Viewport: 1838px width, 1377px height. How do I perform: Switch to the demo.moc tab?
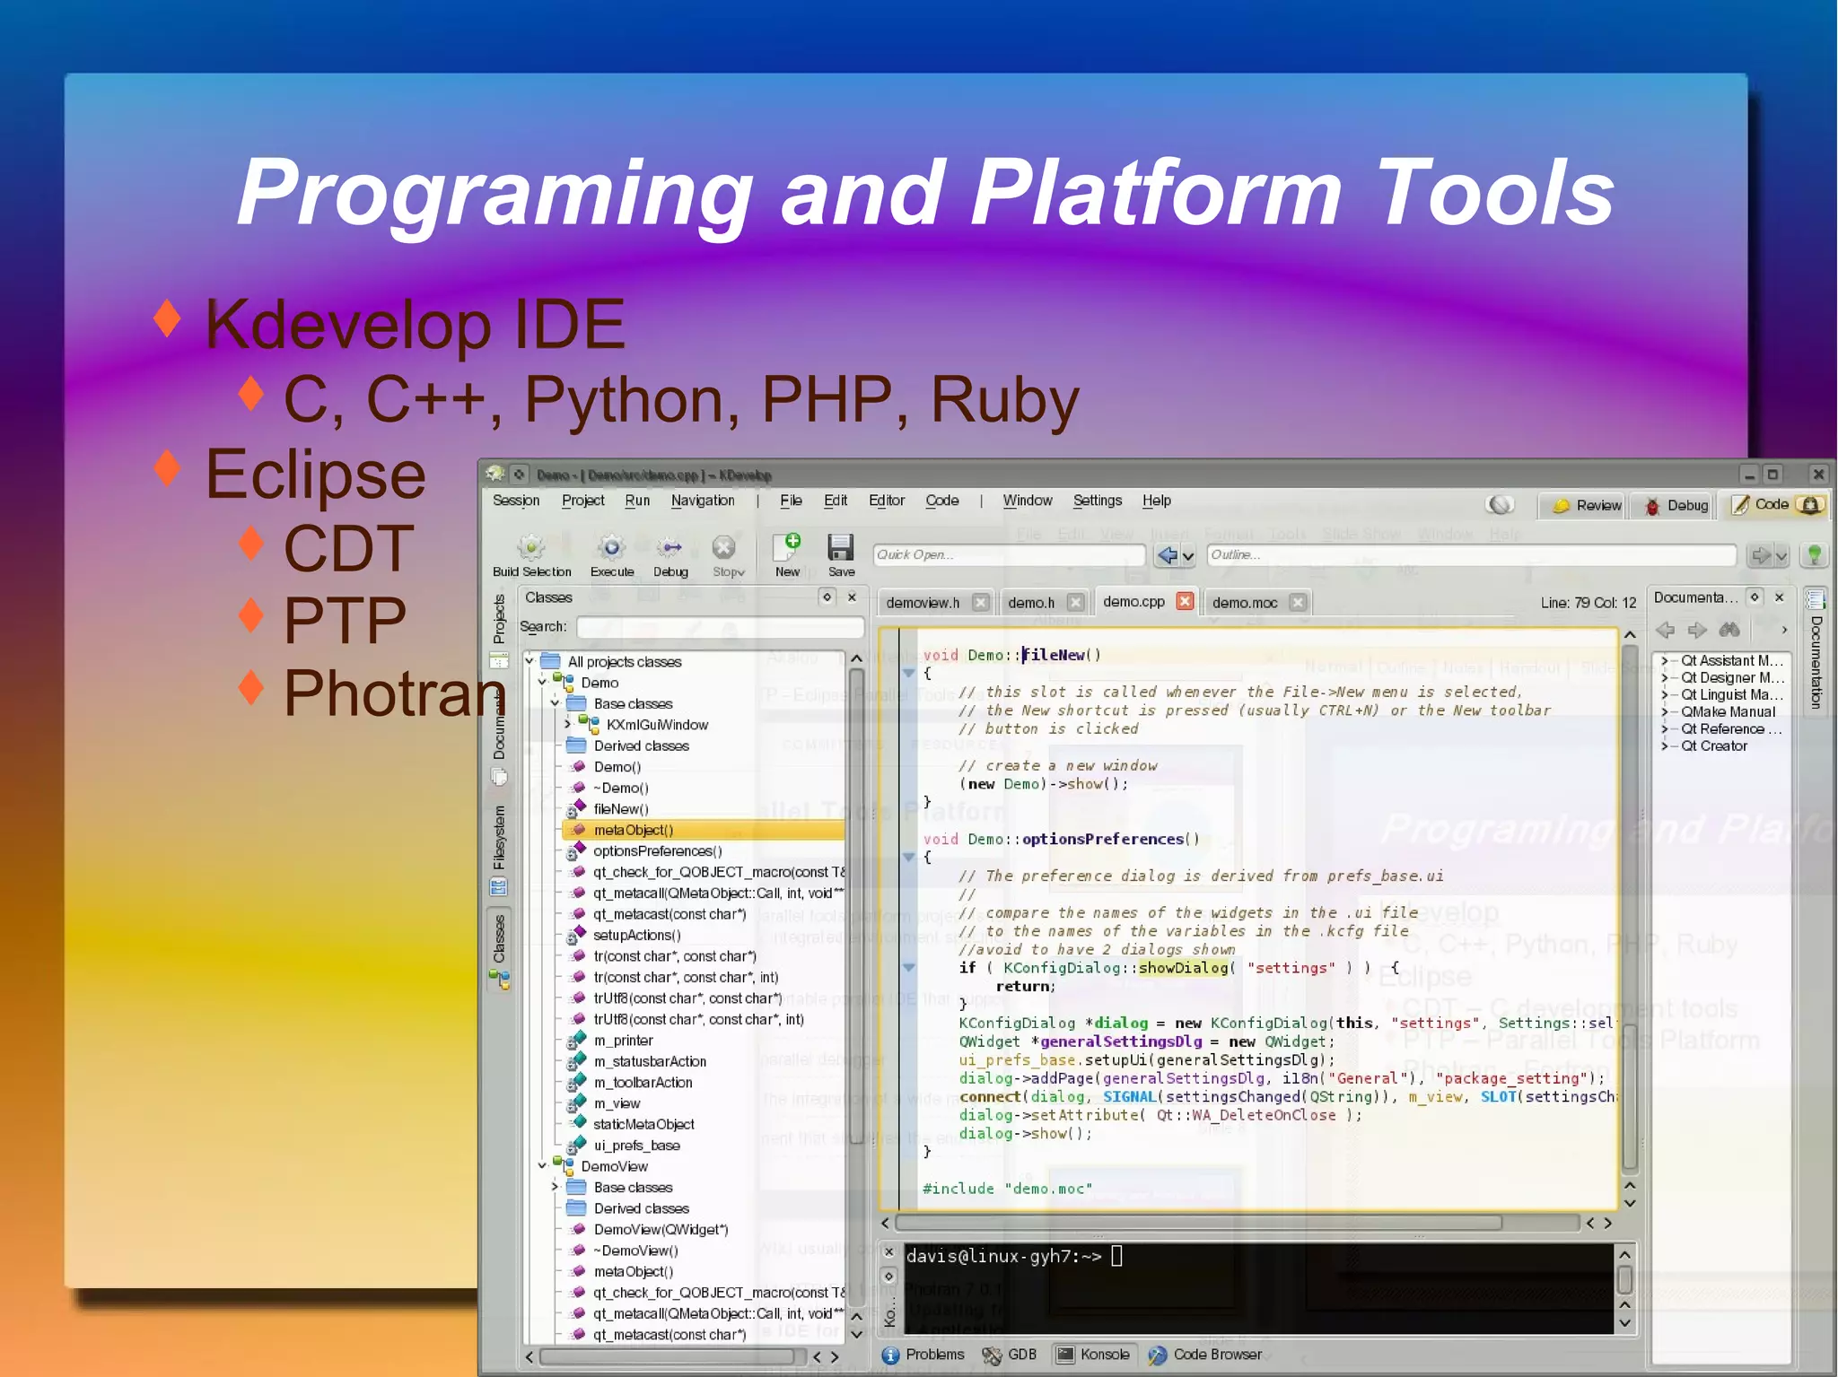coord(1245,603)
